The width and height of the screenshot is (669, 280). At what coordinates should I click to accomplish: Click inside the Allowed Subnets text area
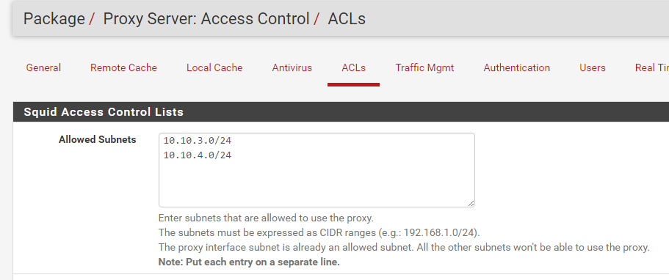tap(317, 170)
